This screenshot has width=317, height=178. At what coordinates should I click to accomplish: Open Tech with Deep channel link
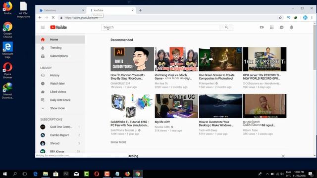[208, 131]
